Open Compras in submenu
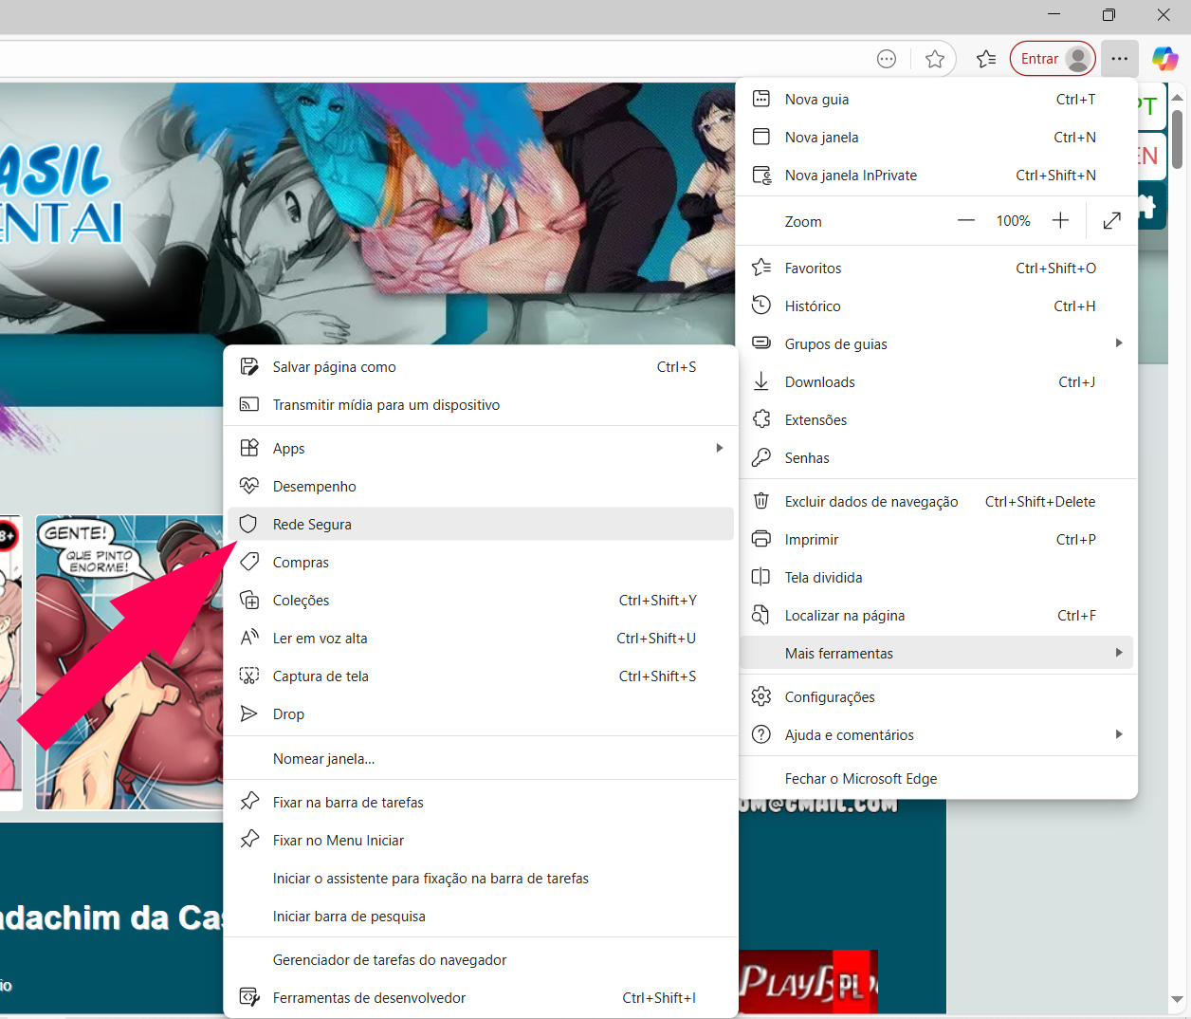Image resolution: width=1191 pixels, height=1019 pixels. (481, 563)
